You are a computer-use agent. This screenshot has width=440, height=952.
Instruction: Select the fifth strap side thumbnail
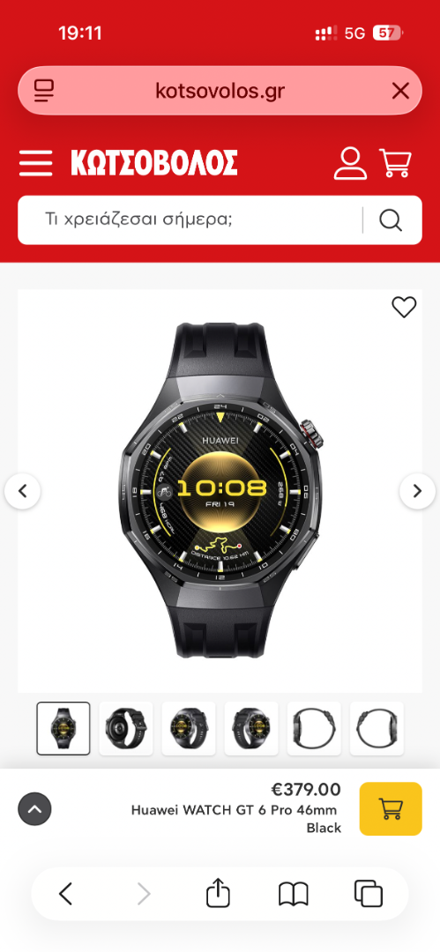314,728
